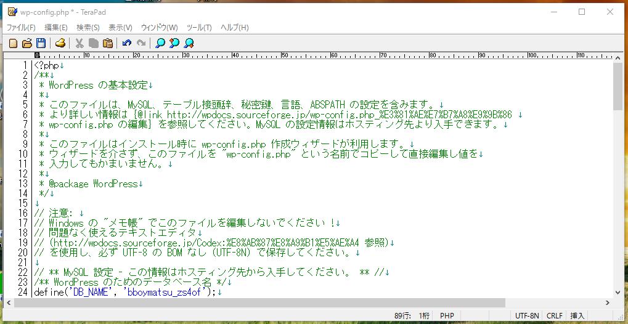Click the UTF-8N encoding status entry

coord(527,315)
